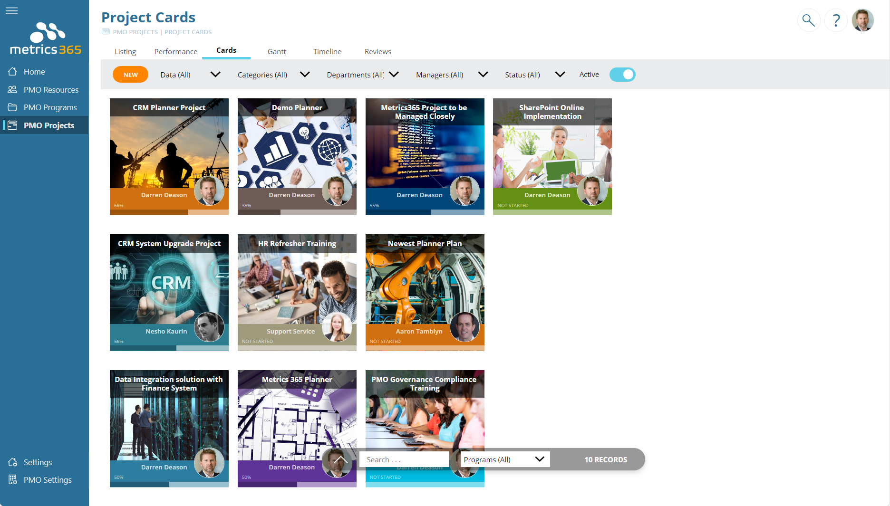Image resolution: width=890 pixels, height=506 pixels.
Task: Switch to the Gantt tab
Action: (x=277, y=51)
